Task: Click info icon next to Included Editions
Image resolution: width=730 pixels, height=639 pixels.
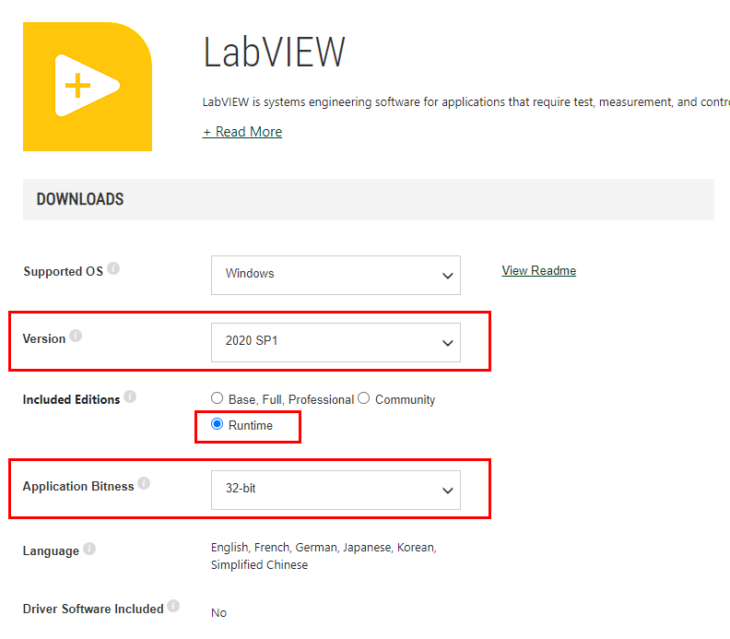Action: (130, 397)
